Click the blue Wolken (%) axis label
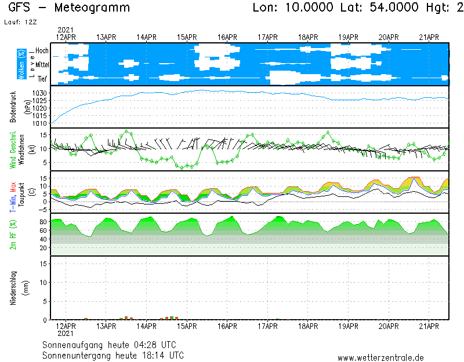The width and height of the screenshot is (464, 362). click(21, 64)
